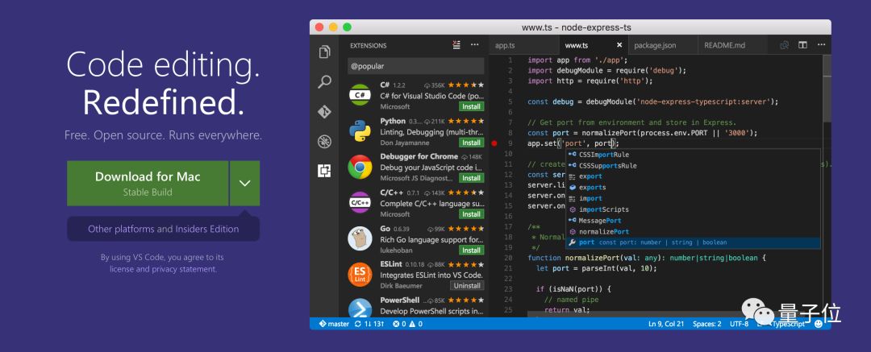Click the Chrome debugger extension logo
Image resolution: width=871 pixels, height=352 pixels.
pos(360,167)
